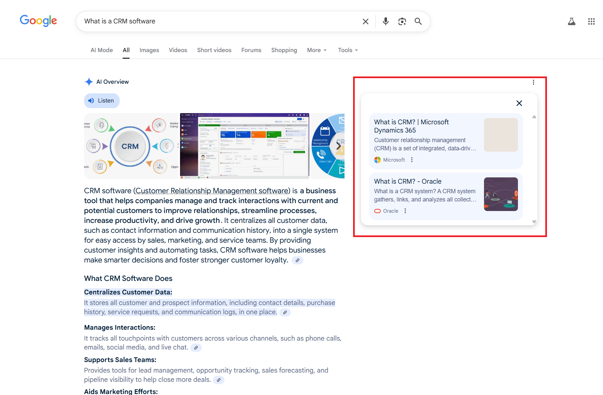
Task: Advance image carousel with the right chevron
Action: pyautogui.click(x=339, y=145)
